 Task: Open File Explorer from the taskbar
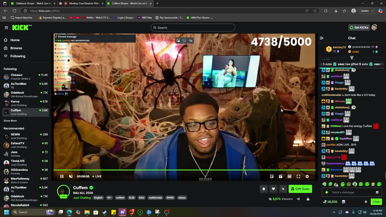pyautogui.click(x=87, y=212)
